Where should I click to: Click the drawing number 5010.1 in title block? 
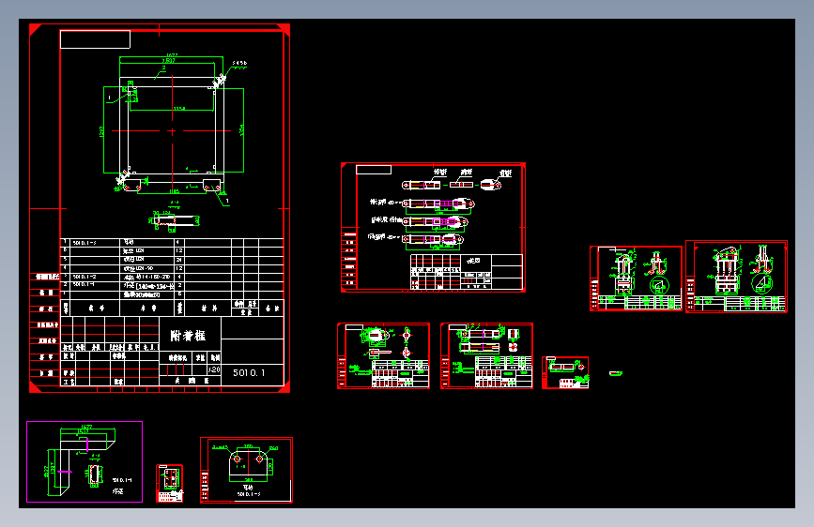pos(249,372)
